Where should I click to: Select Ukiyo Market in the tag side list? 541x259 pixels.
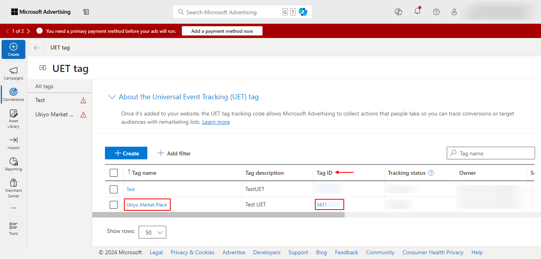54,115
